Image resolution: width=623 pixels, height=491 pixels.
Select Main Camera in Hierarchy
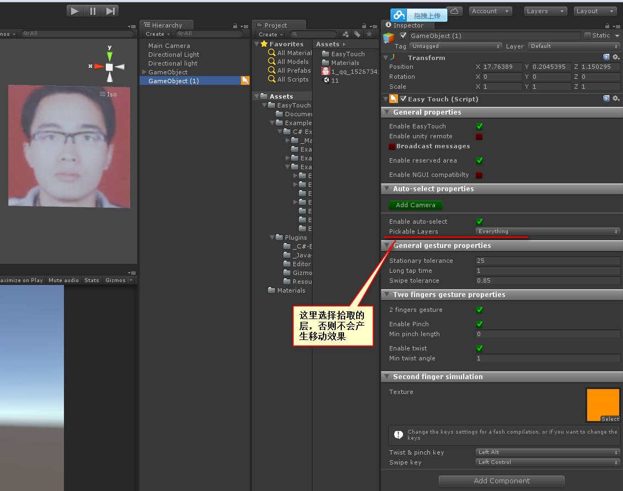(169, 46)
